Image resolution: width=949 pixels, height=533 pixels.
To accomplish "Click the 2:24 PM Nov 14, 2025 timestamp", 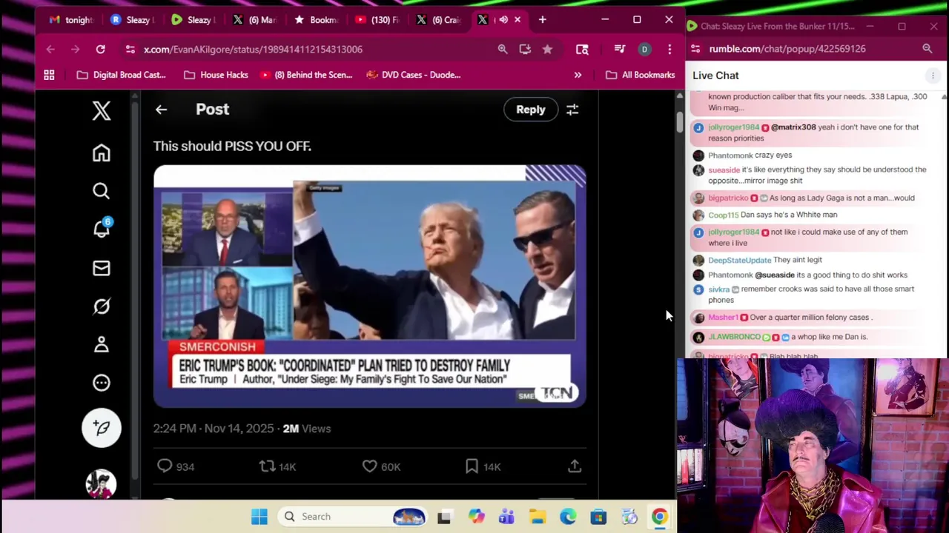I will coord(214,429).
